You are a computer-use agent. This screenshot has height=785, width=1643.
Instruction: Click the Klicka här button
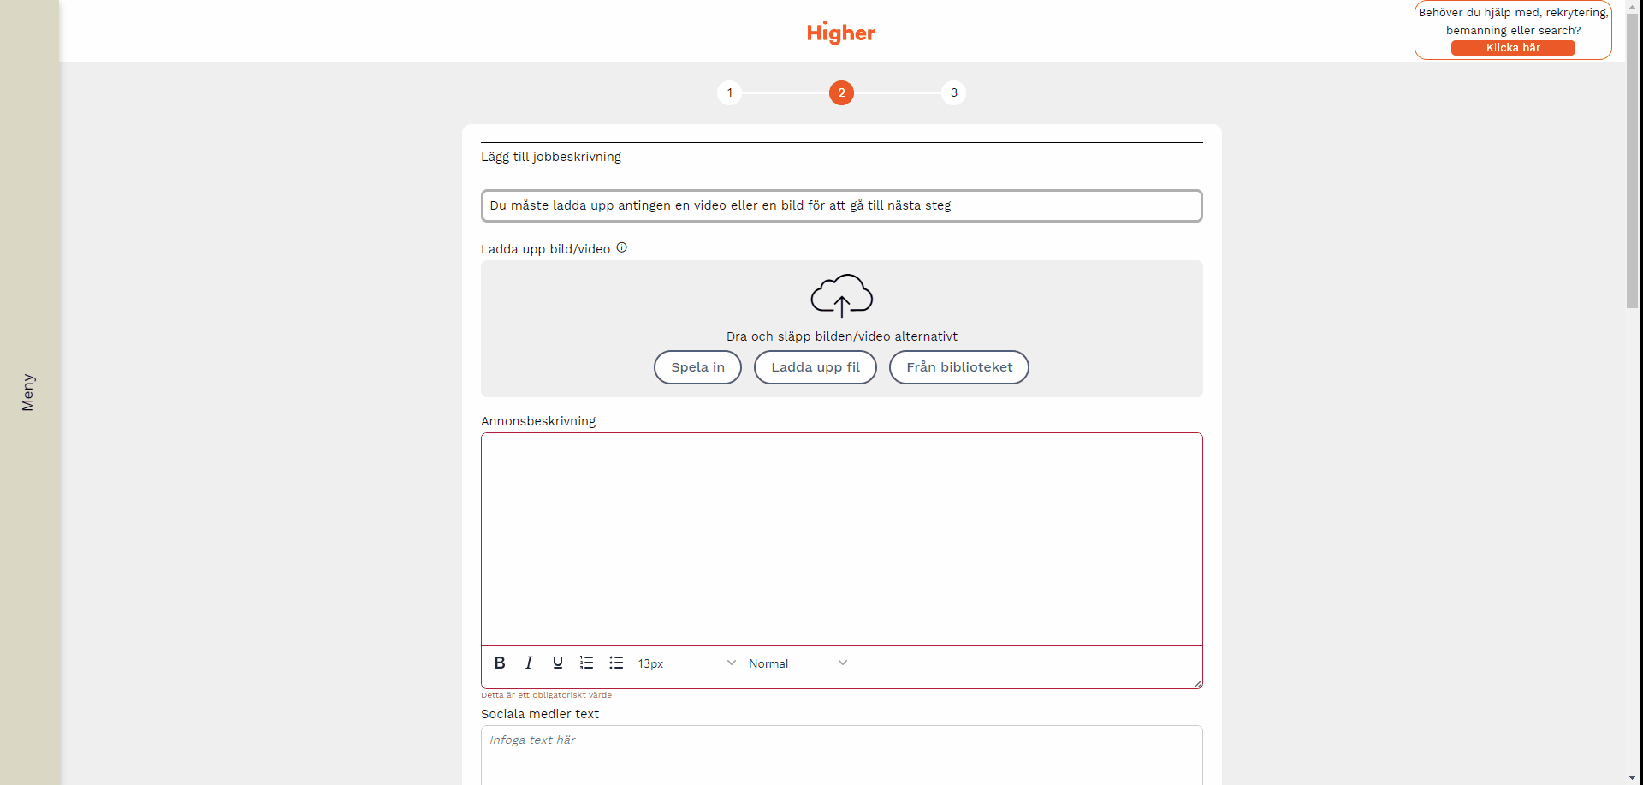pyautogui.click(x=1512, y=48)
